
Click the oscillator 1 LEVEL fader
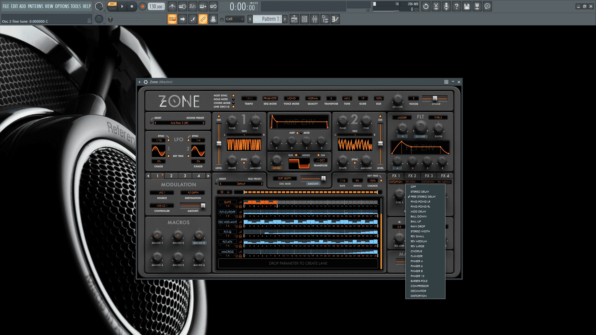[x=219, y=144]
